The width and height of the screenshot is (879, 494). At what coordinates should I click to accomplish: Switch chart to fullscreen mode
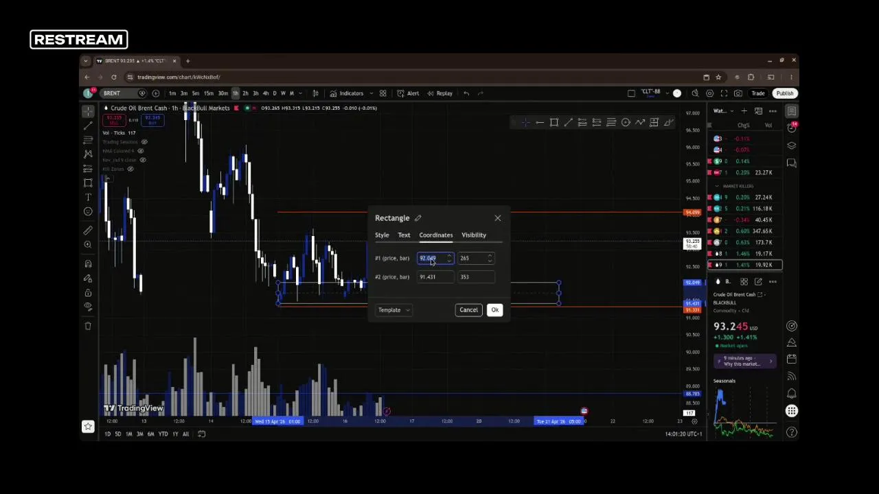(724, 93)
